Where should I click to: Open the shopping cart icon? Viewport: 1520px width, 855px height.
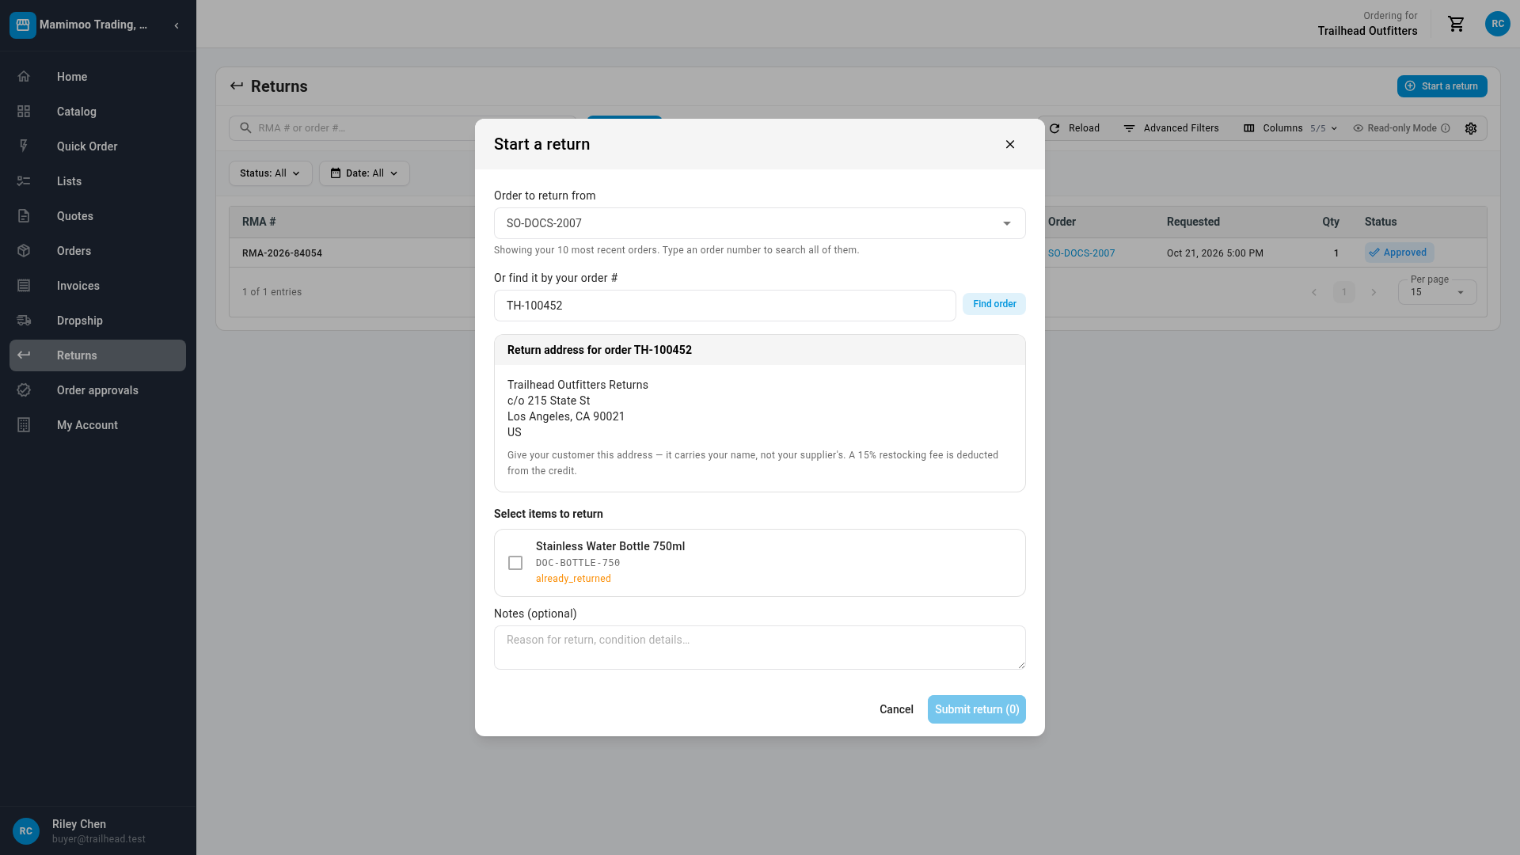pos(1456,24)
